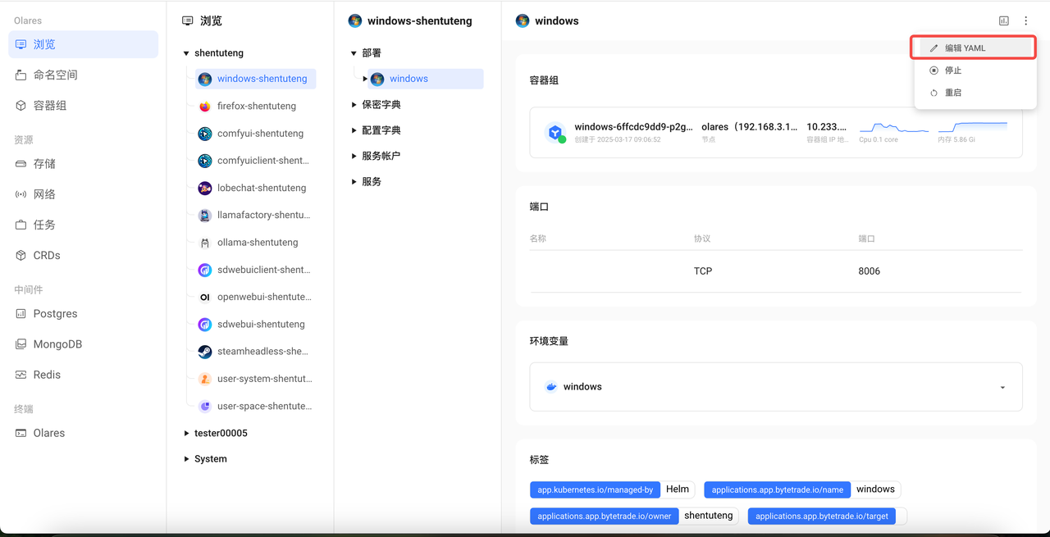This screenshot has width=1050, height=537.
Task: Click applications.app.bytetrade.io/name label tag
Action: coord(777,490)
